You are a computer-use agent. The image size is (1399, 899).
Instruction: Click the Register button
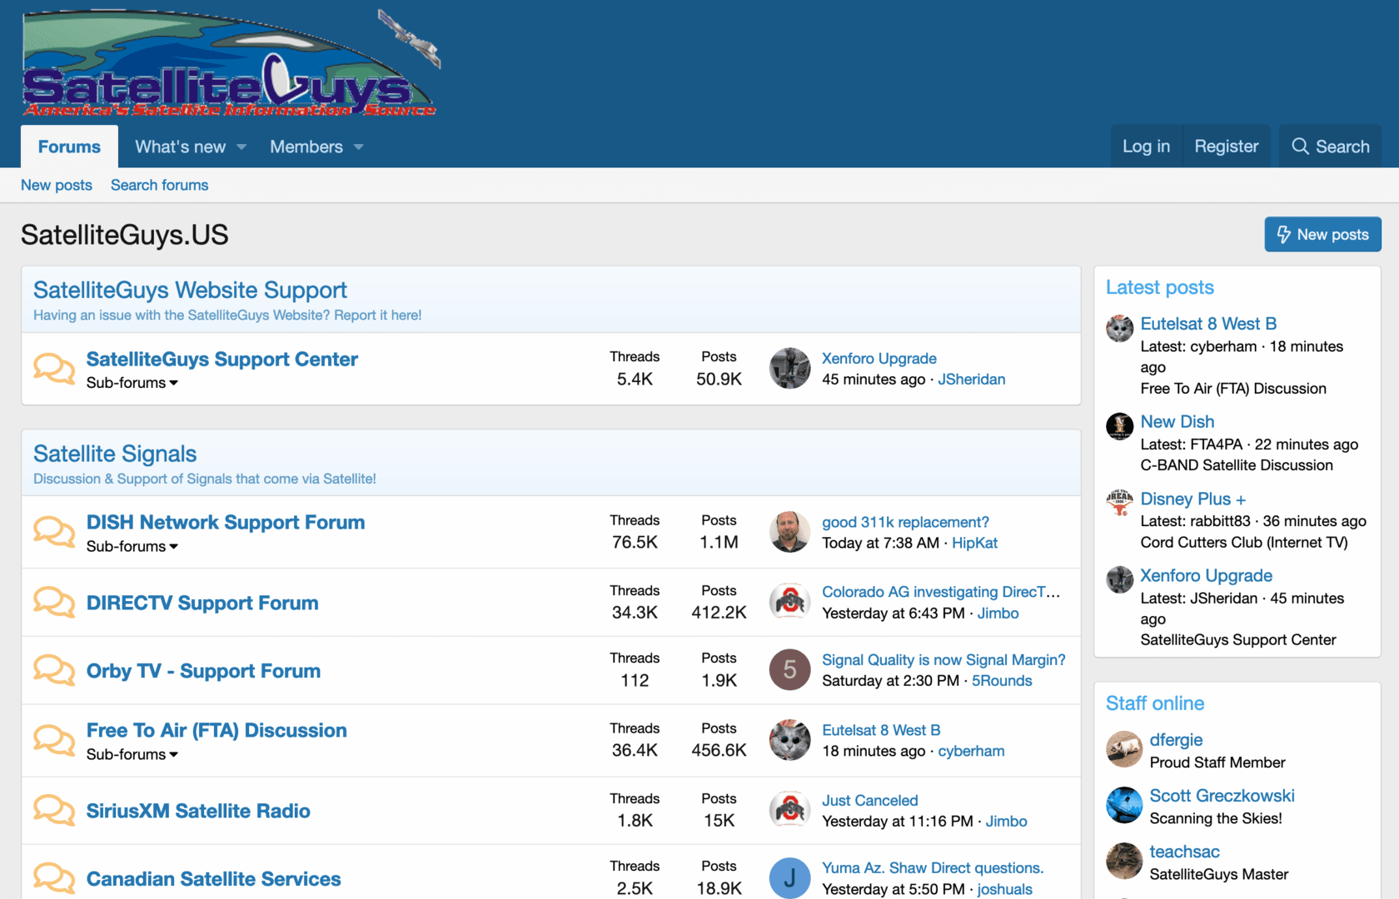coord(1226,147)
